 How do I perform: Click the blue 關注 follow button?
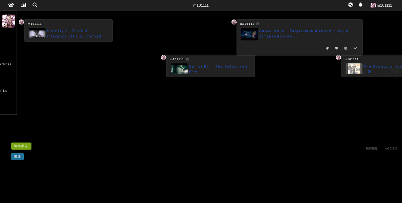click(x=17, y=156)
